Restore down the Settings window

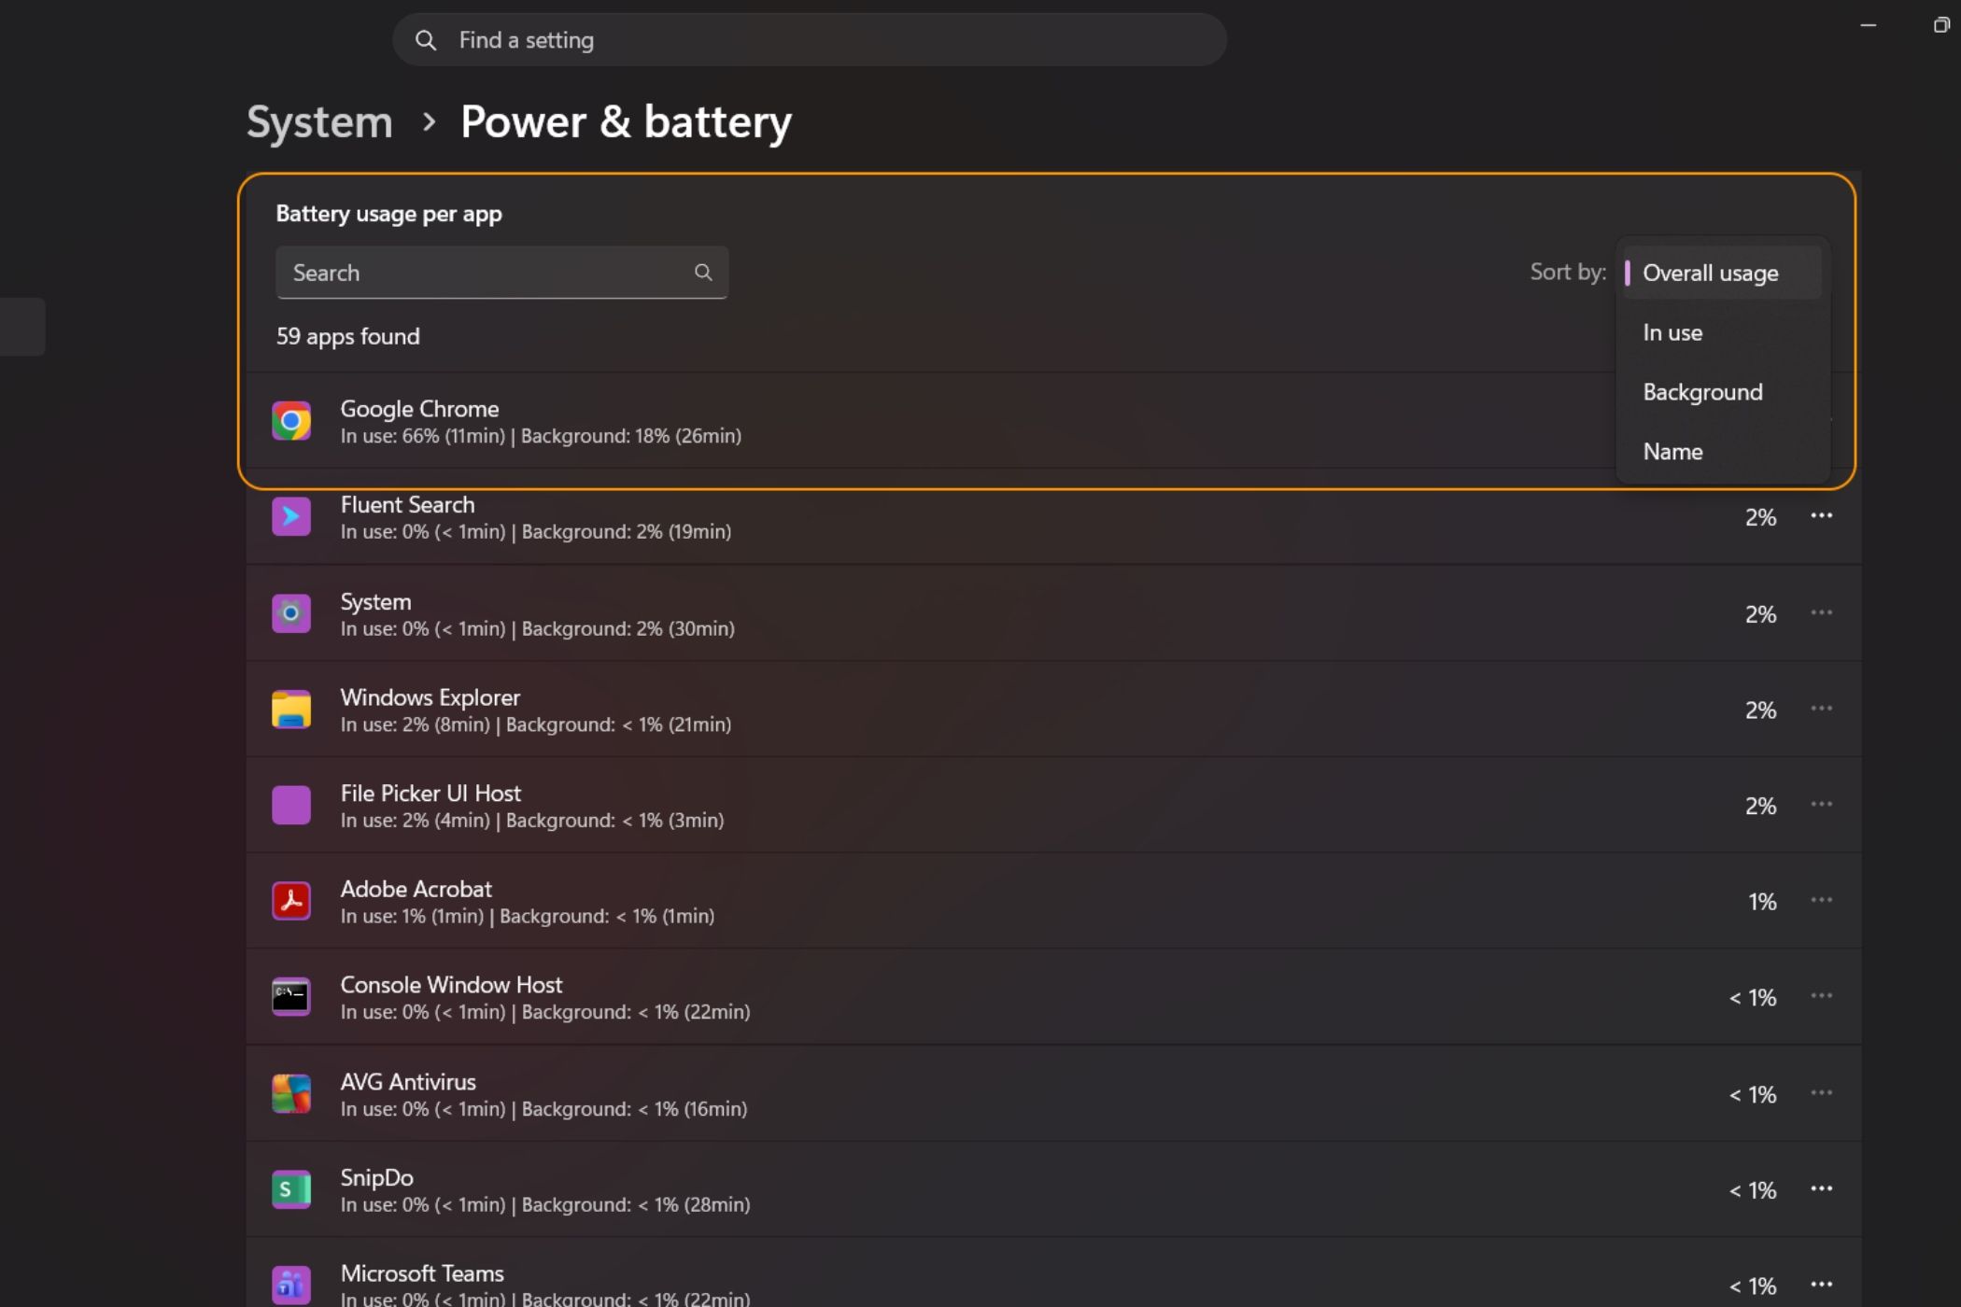1940,25
